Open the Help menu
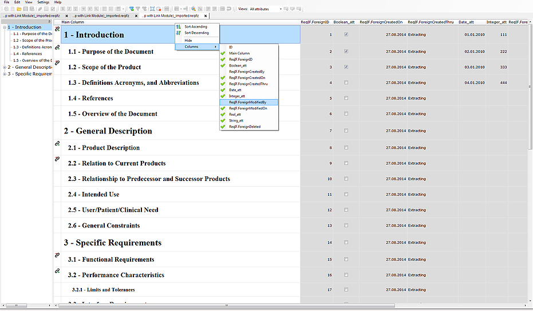 (58, 2)
